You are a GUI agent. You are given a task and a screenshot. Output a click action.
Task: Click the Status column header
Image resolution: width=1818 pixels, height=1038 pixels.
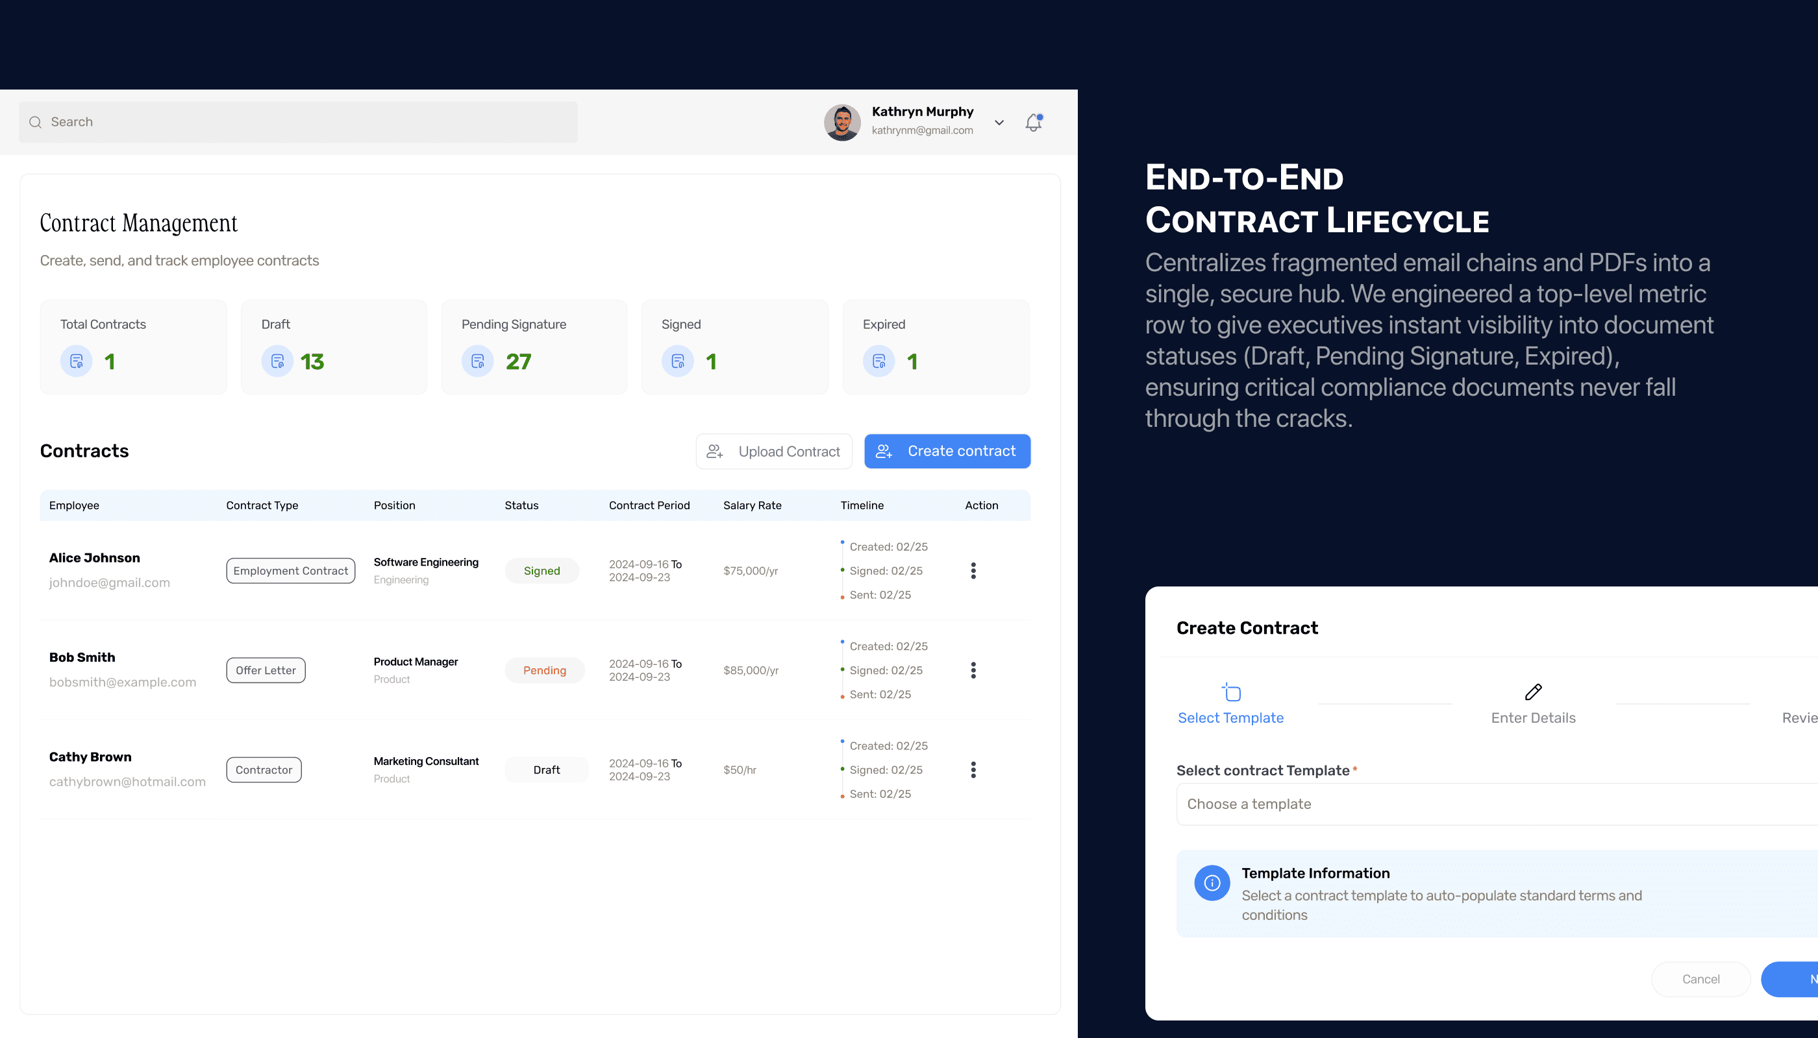tap(521, 505)
